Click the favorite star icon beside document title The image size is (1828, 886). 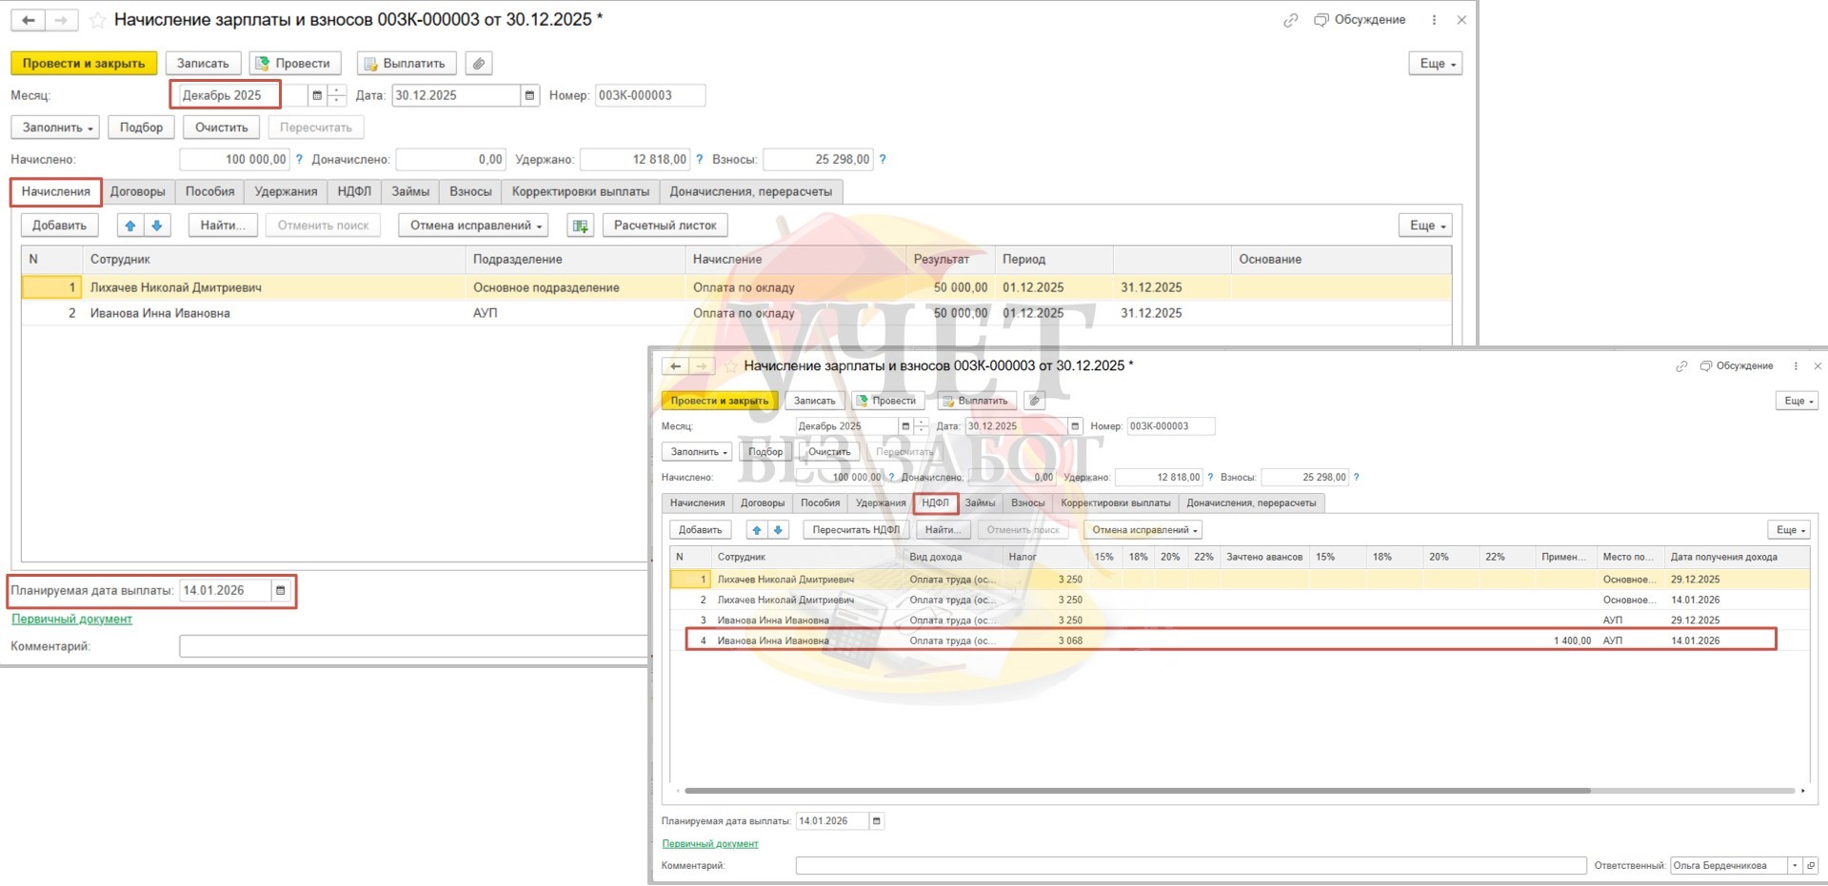point(97,20)
